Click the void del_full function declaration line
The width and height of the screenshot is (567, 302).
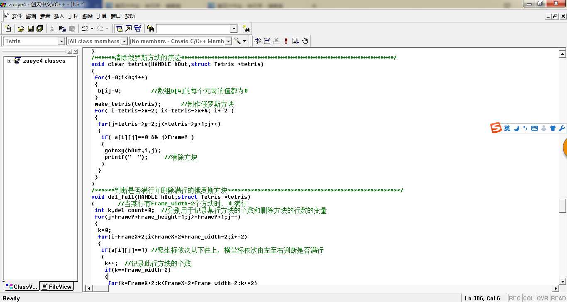[x=171, y=197]
